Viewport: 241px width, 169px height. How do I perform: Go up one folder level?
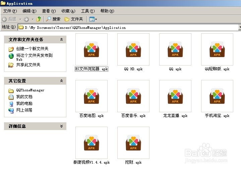[x=39, y=19]
